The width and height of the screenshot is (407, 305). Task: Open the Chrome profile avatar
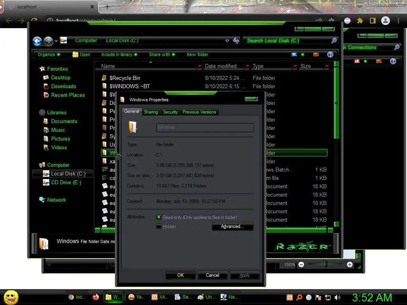(x=386, y=21)
